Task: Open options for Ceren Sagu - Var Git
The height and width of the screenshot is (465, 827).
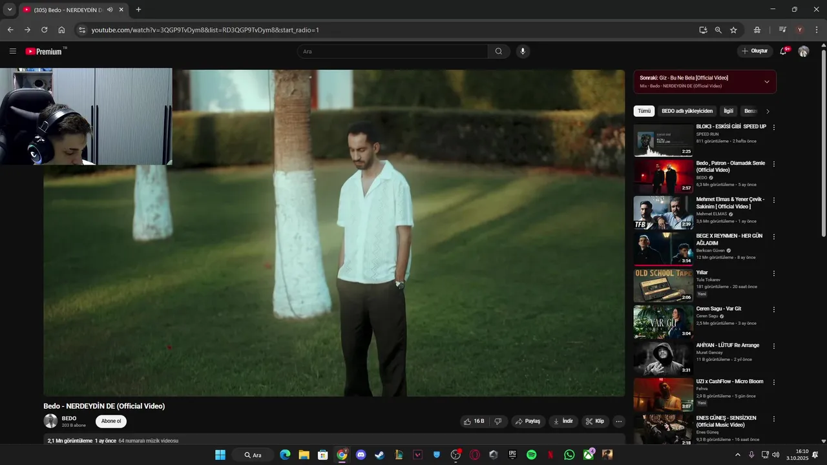Action: 774,309
